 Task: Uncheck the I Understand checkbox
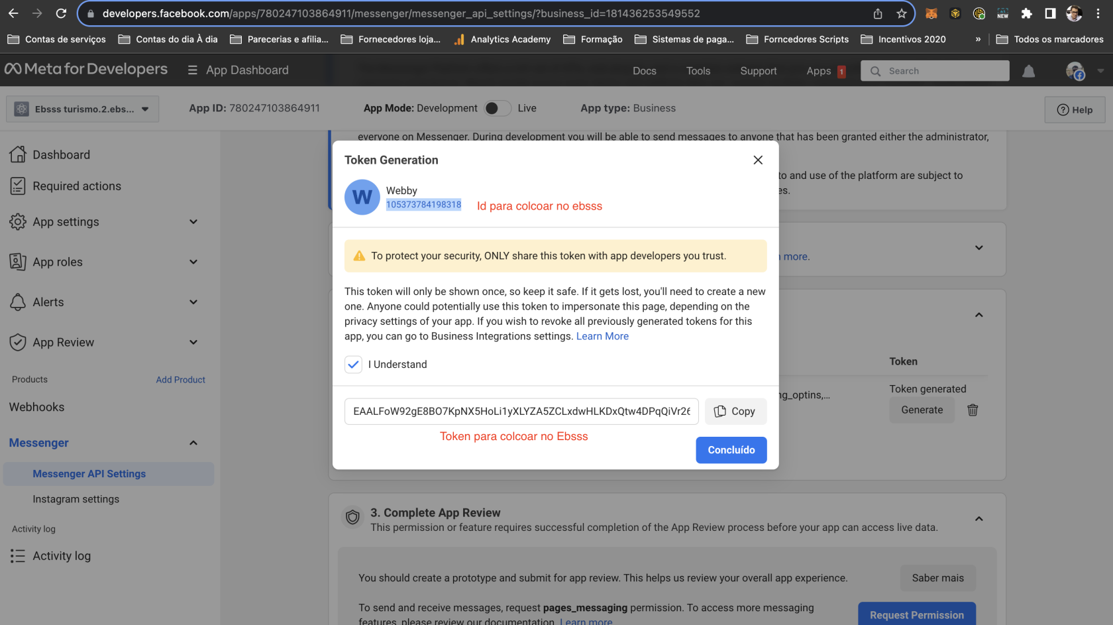353,365
